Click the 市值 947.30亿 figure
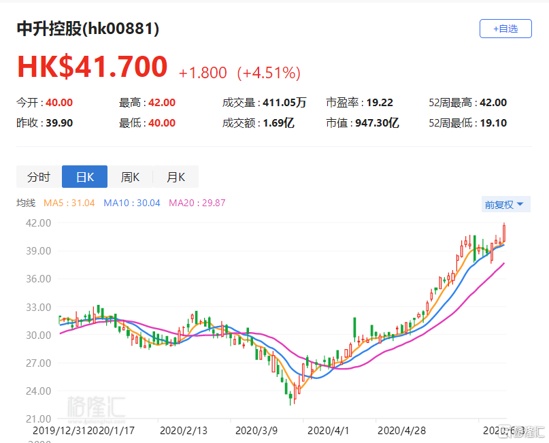The height and width of the screenshot is (443, 549). [x=382, y=123]
